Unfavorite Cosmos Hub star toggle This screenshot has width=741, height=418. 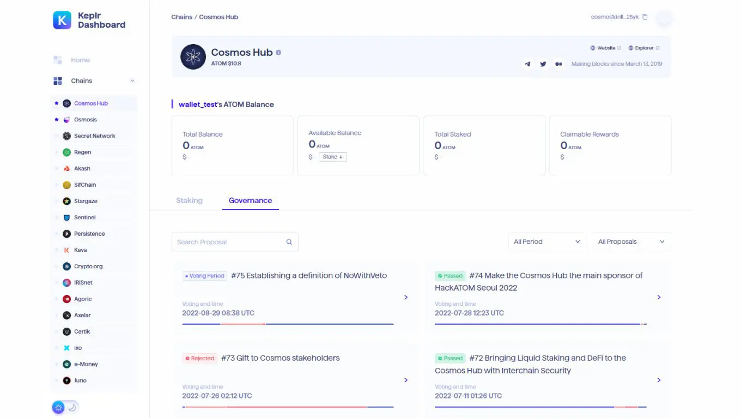coord(56,103)
